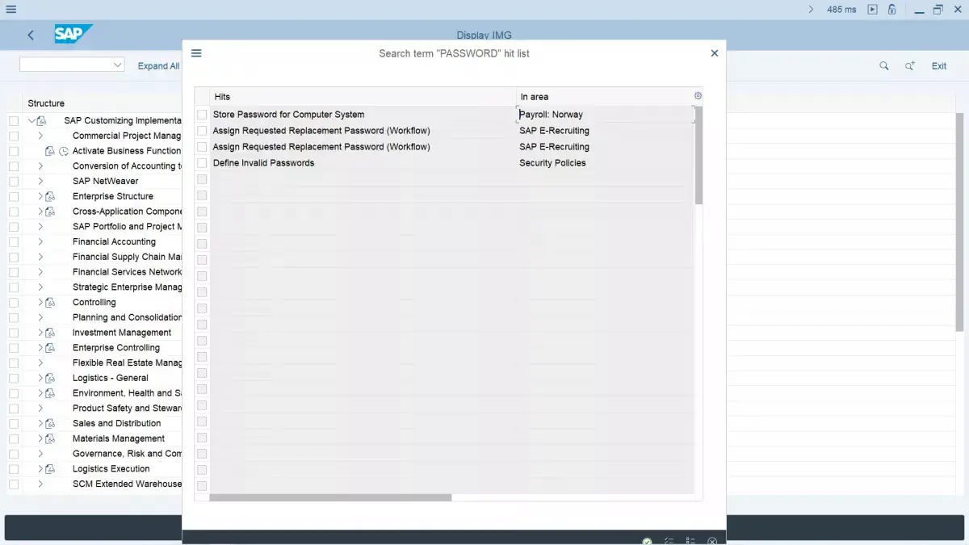The height and width of the screenshot is (545, 969).
Task: Mark the checkbox for Logistics Execution row
Action: (13, 469)
